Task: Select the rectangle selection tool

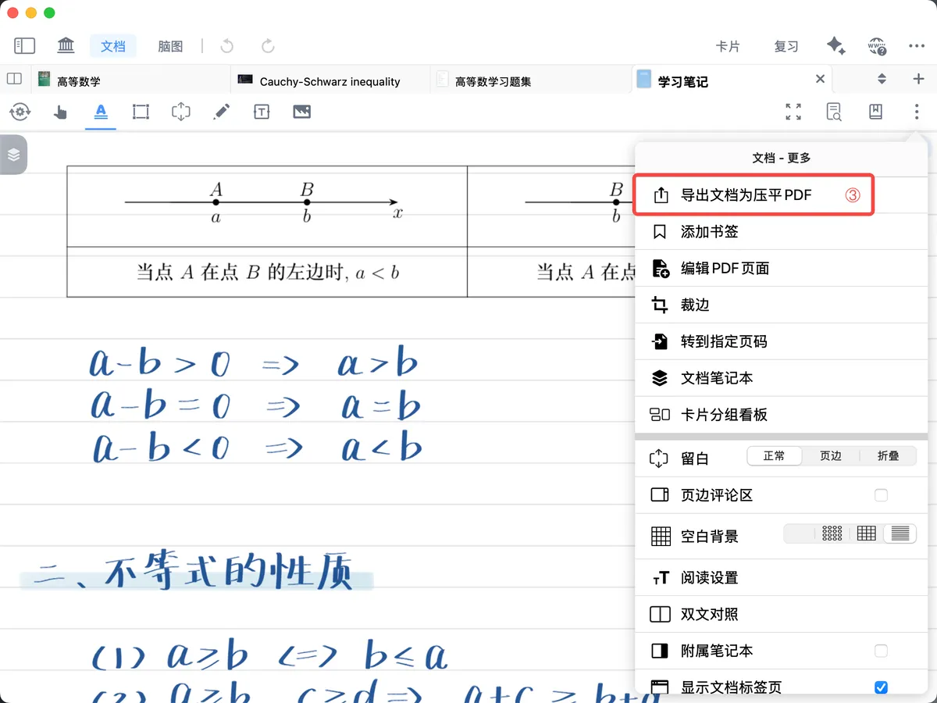Action: 141,112
